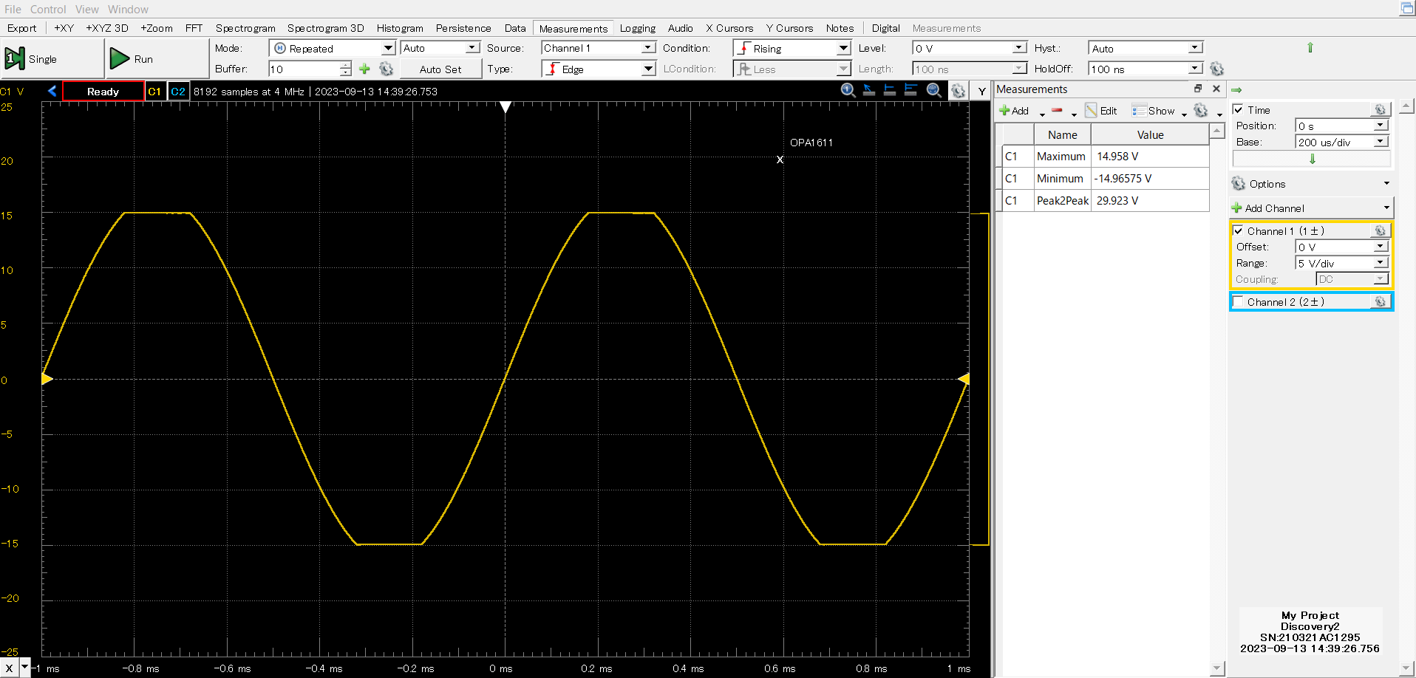
Task: Open the Condition dropdown showing Rising
Action: [x=792, y=48]
